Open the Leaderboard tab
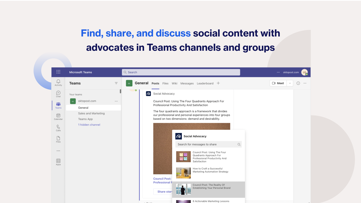The height and width of the screenshot is (203, 361). point(205,83)
